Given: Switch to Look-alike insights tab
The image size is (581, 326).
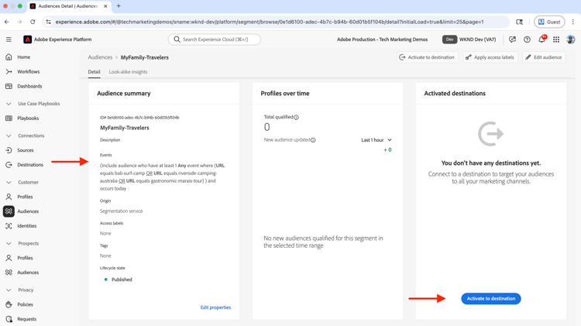Looking at the screenshot, I should pyautogui.click(x=128, y=72).
